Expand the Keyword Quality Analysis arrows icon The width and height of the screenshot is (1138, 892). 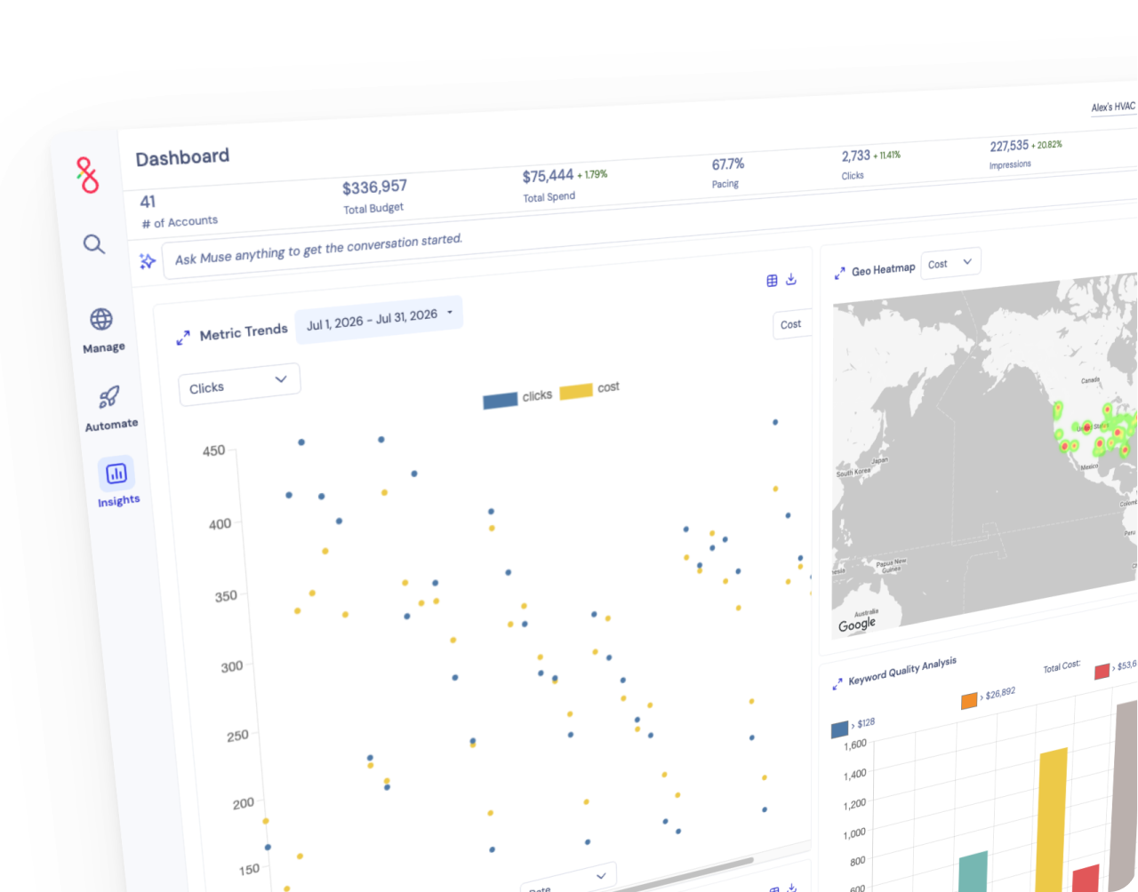point(837,683)
